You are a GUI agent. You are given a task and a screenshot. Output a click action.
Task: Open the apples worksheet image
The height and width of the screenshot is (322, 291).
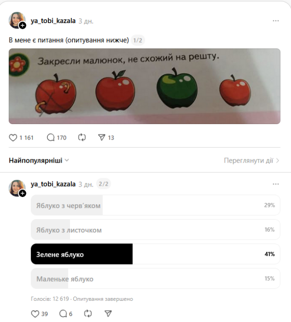145,86
